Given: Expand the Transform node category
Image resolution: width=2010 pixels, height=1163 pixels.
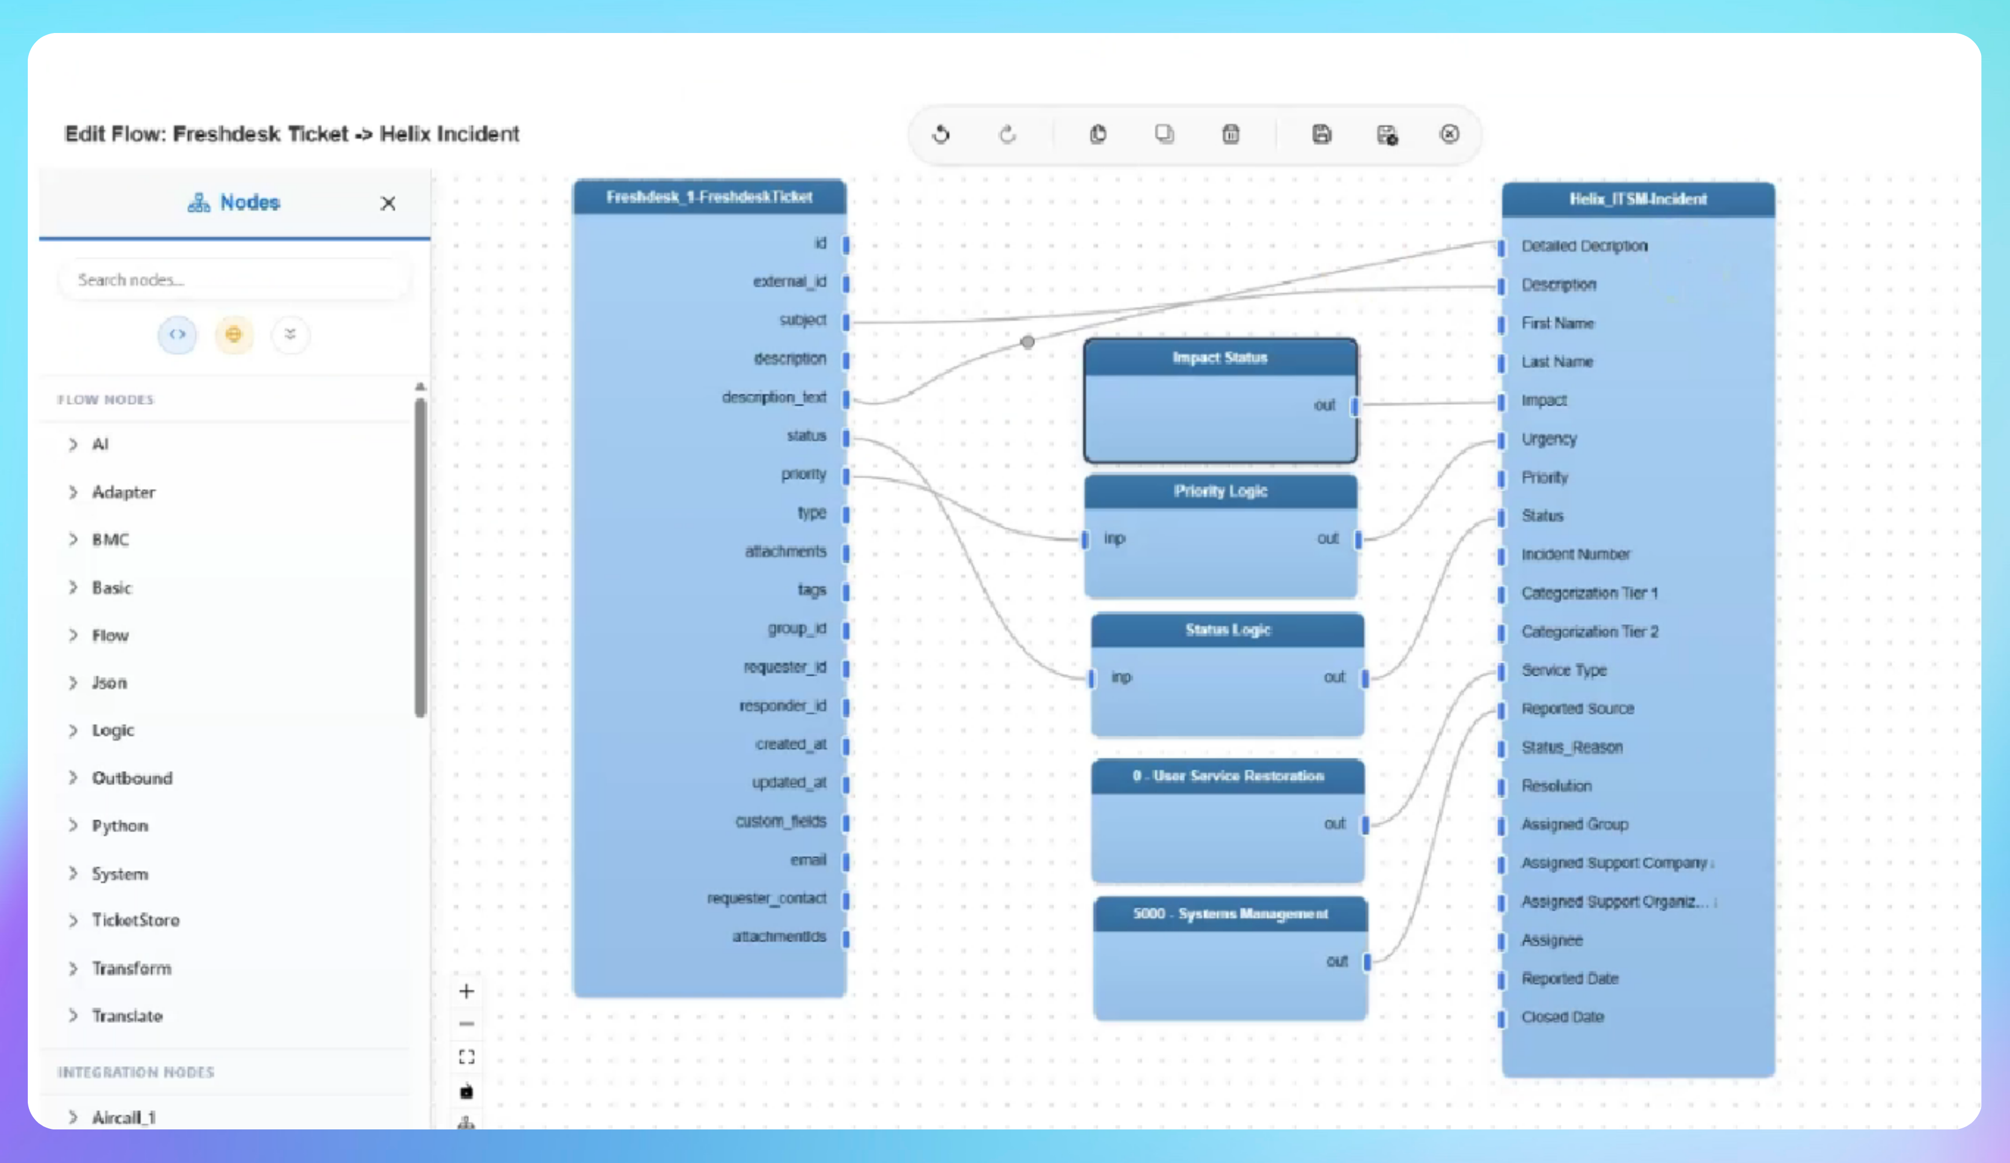Looking at the screenshot, I should 131,968.
